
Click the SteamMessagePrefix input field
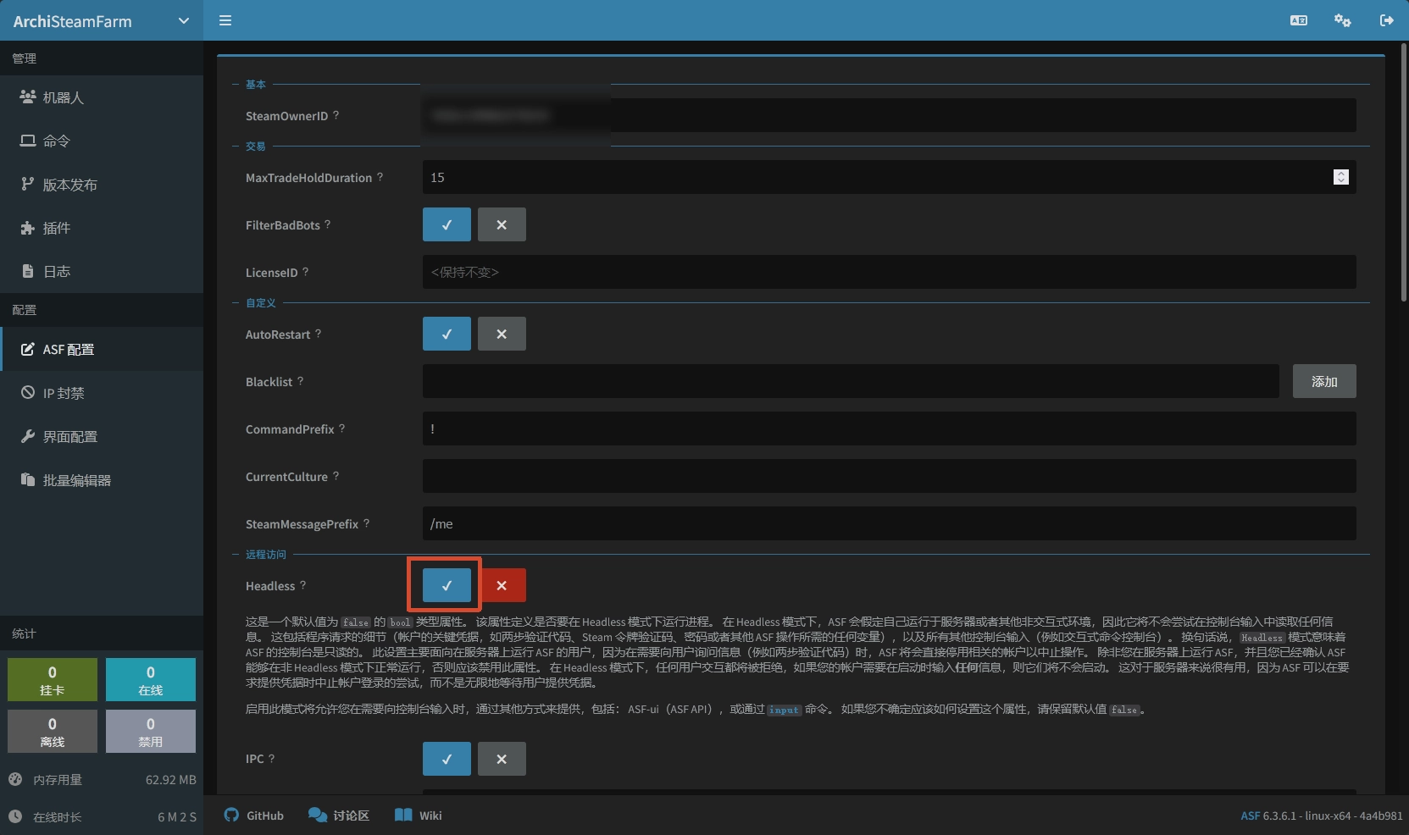click(890, 523)
